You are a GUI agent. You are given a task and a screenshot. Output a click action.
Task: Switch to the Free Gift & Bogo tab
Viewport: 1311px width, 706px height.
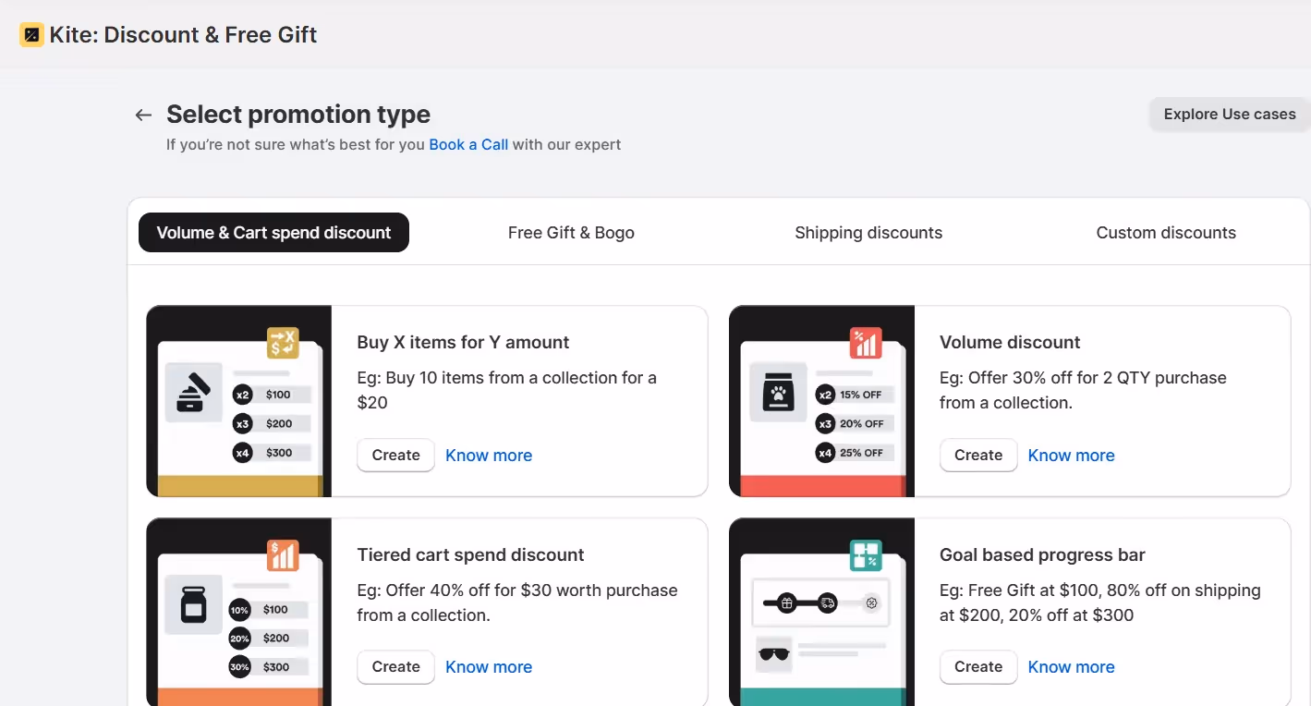pyautogui.click(x=571, y=233)
